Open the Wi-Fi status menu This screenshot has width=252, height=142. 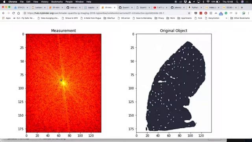click(208, 2)
